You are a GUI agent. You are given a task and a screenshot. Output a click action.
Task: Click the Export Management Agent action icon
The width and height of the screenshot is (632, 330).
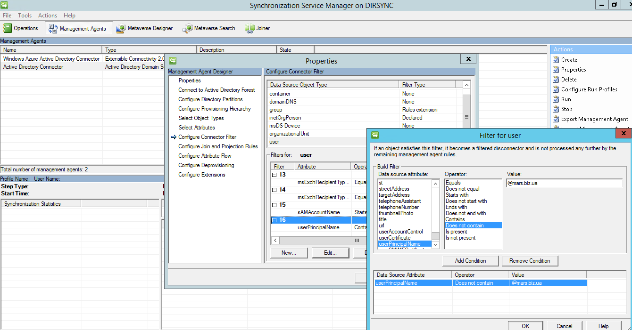[x=555, y=119]
